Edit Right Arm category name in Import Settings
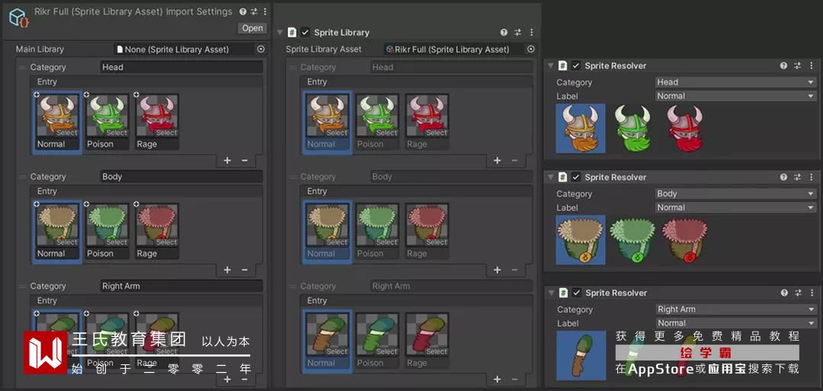This screenshot has height=391, width=823. tap(181, 286)
